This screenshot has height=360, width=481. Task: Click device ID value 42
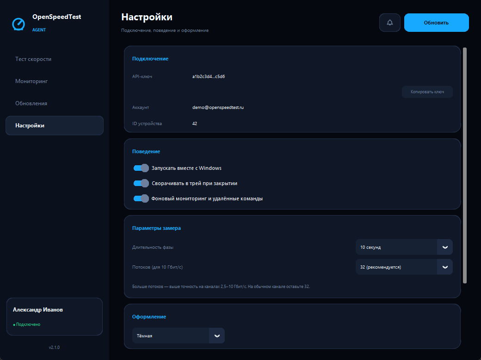point(195,124)
